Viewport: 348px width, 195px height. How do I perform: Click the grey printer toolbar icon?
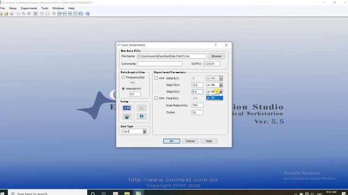29,14
